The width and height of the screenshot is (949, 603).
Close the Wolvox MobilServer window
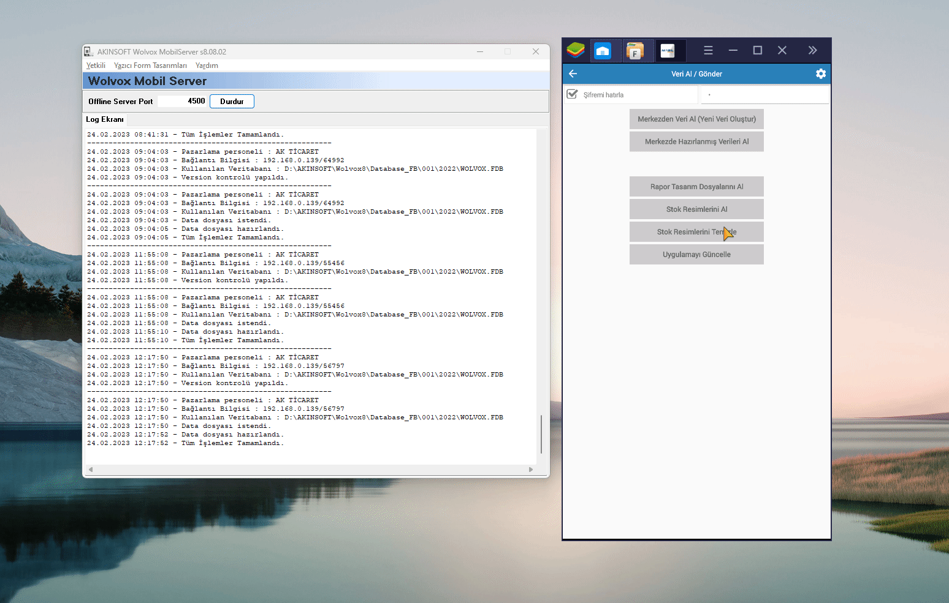click(536, 51)
